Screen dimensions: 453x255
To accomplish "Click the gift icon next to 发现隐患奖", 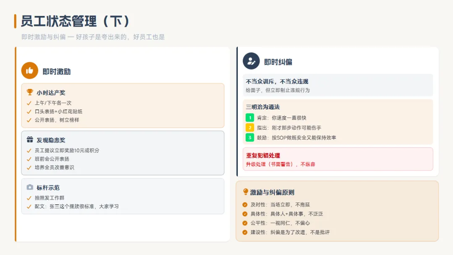I will (30, 140).
